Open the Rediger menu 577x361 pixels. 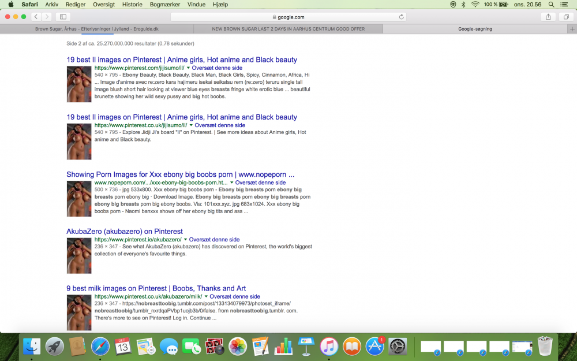point(76,5)
